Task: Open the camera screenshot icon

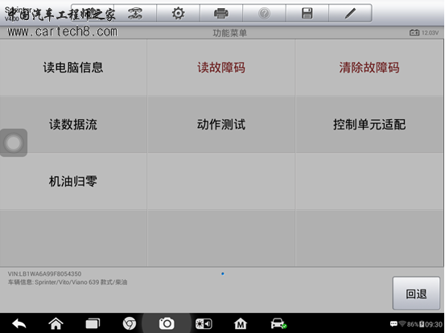Action: point(167,323)
